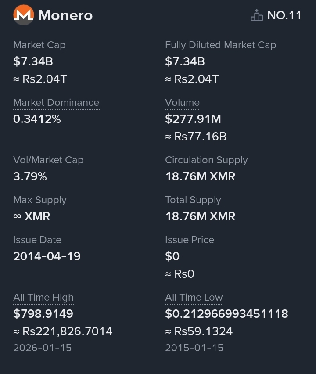The height and width of the screenshot is (374, 316).
Task: Open the NO.11 rank label
Action: coord(284,15)
